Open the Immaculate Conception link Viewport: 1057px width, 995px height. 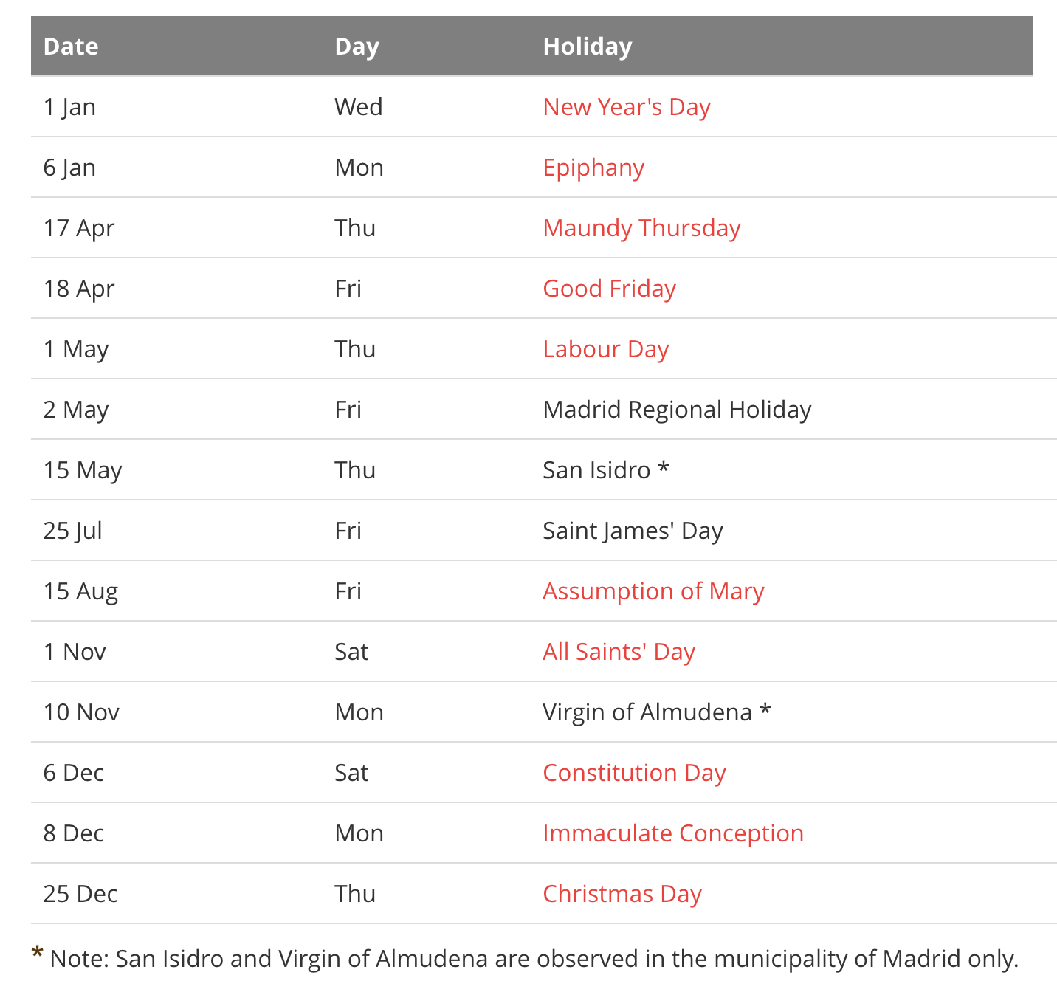point(673,833)
